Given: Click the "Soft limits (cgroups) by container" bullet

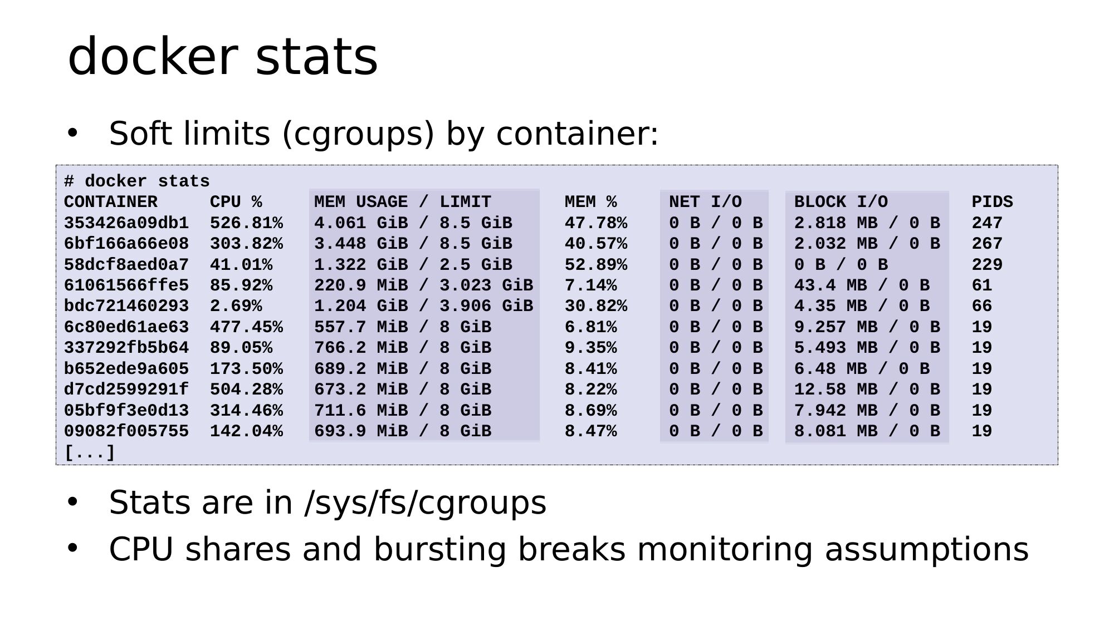Looking at the screenshot, I should (383, 134).
